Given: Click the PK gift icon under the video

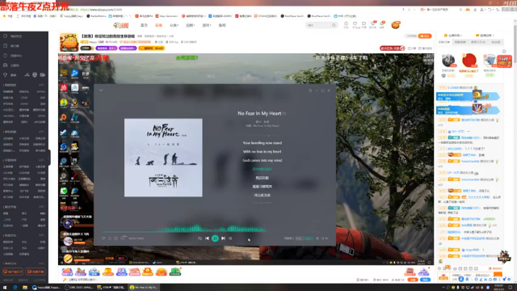Looking at the screenshot, I should (121, 272).
